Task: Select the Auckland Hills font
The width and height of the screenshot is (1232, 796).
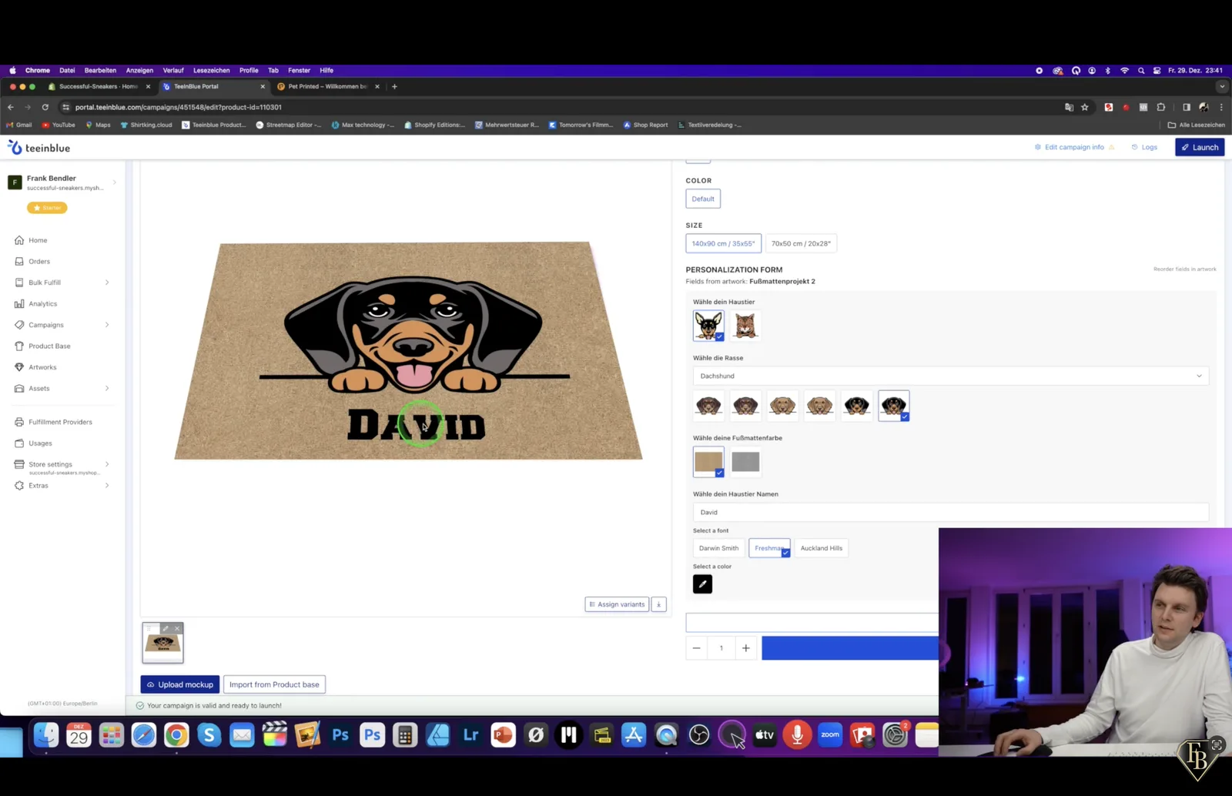Action: (x=822, y=548)
